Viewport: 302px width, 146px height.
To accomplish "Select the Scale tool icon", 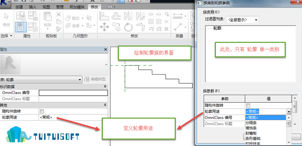I will [x=159, y=22].
